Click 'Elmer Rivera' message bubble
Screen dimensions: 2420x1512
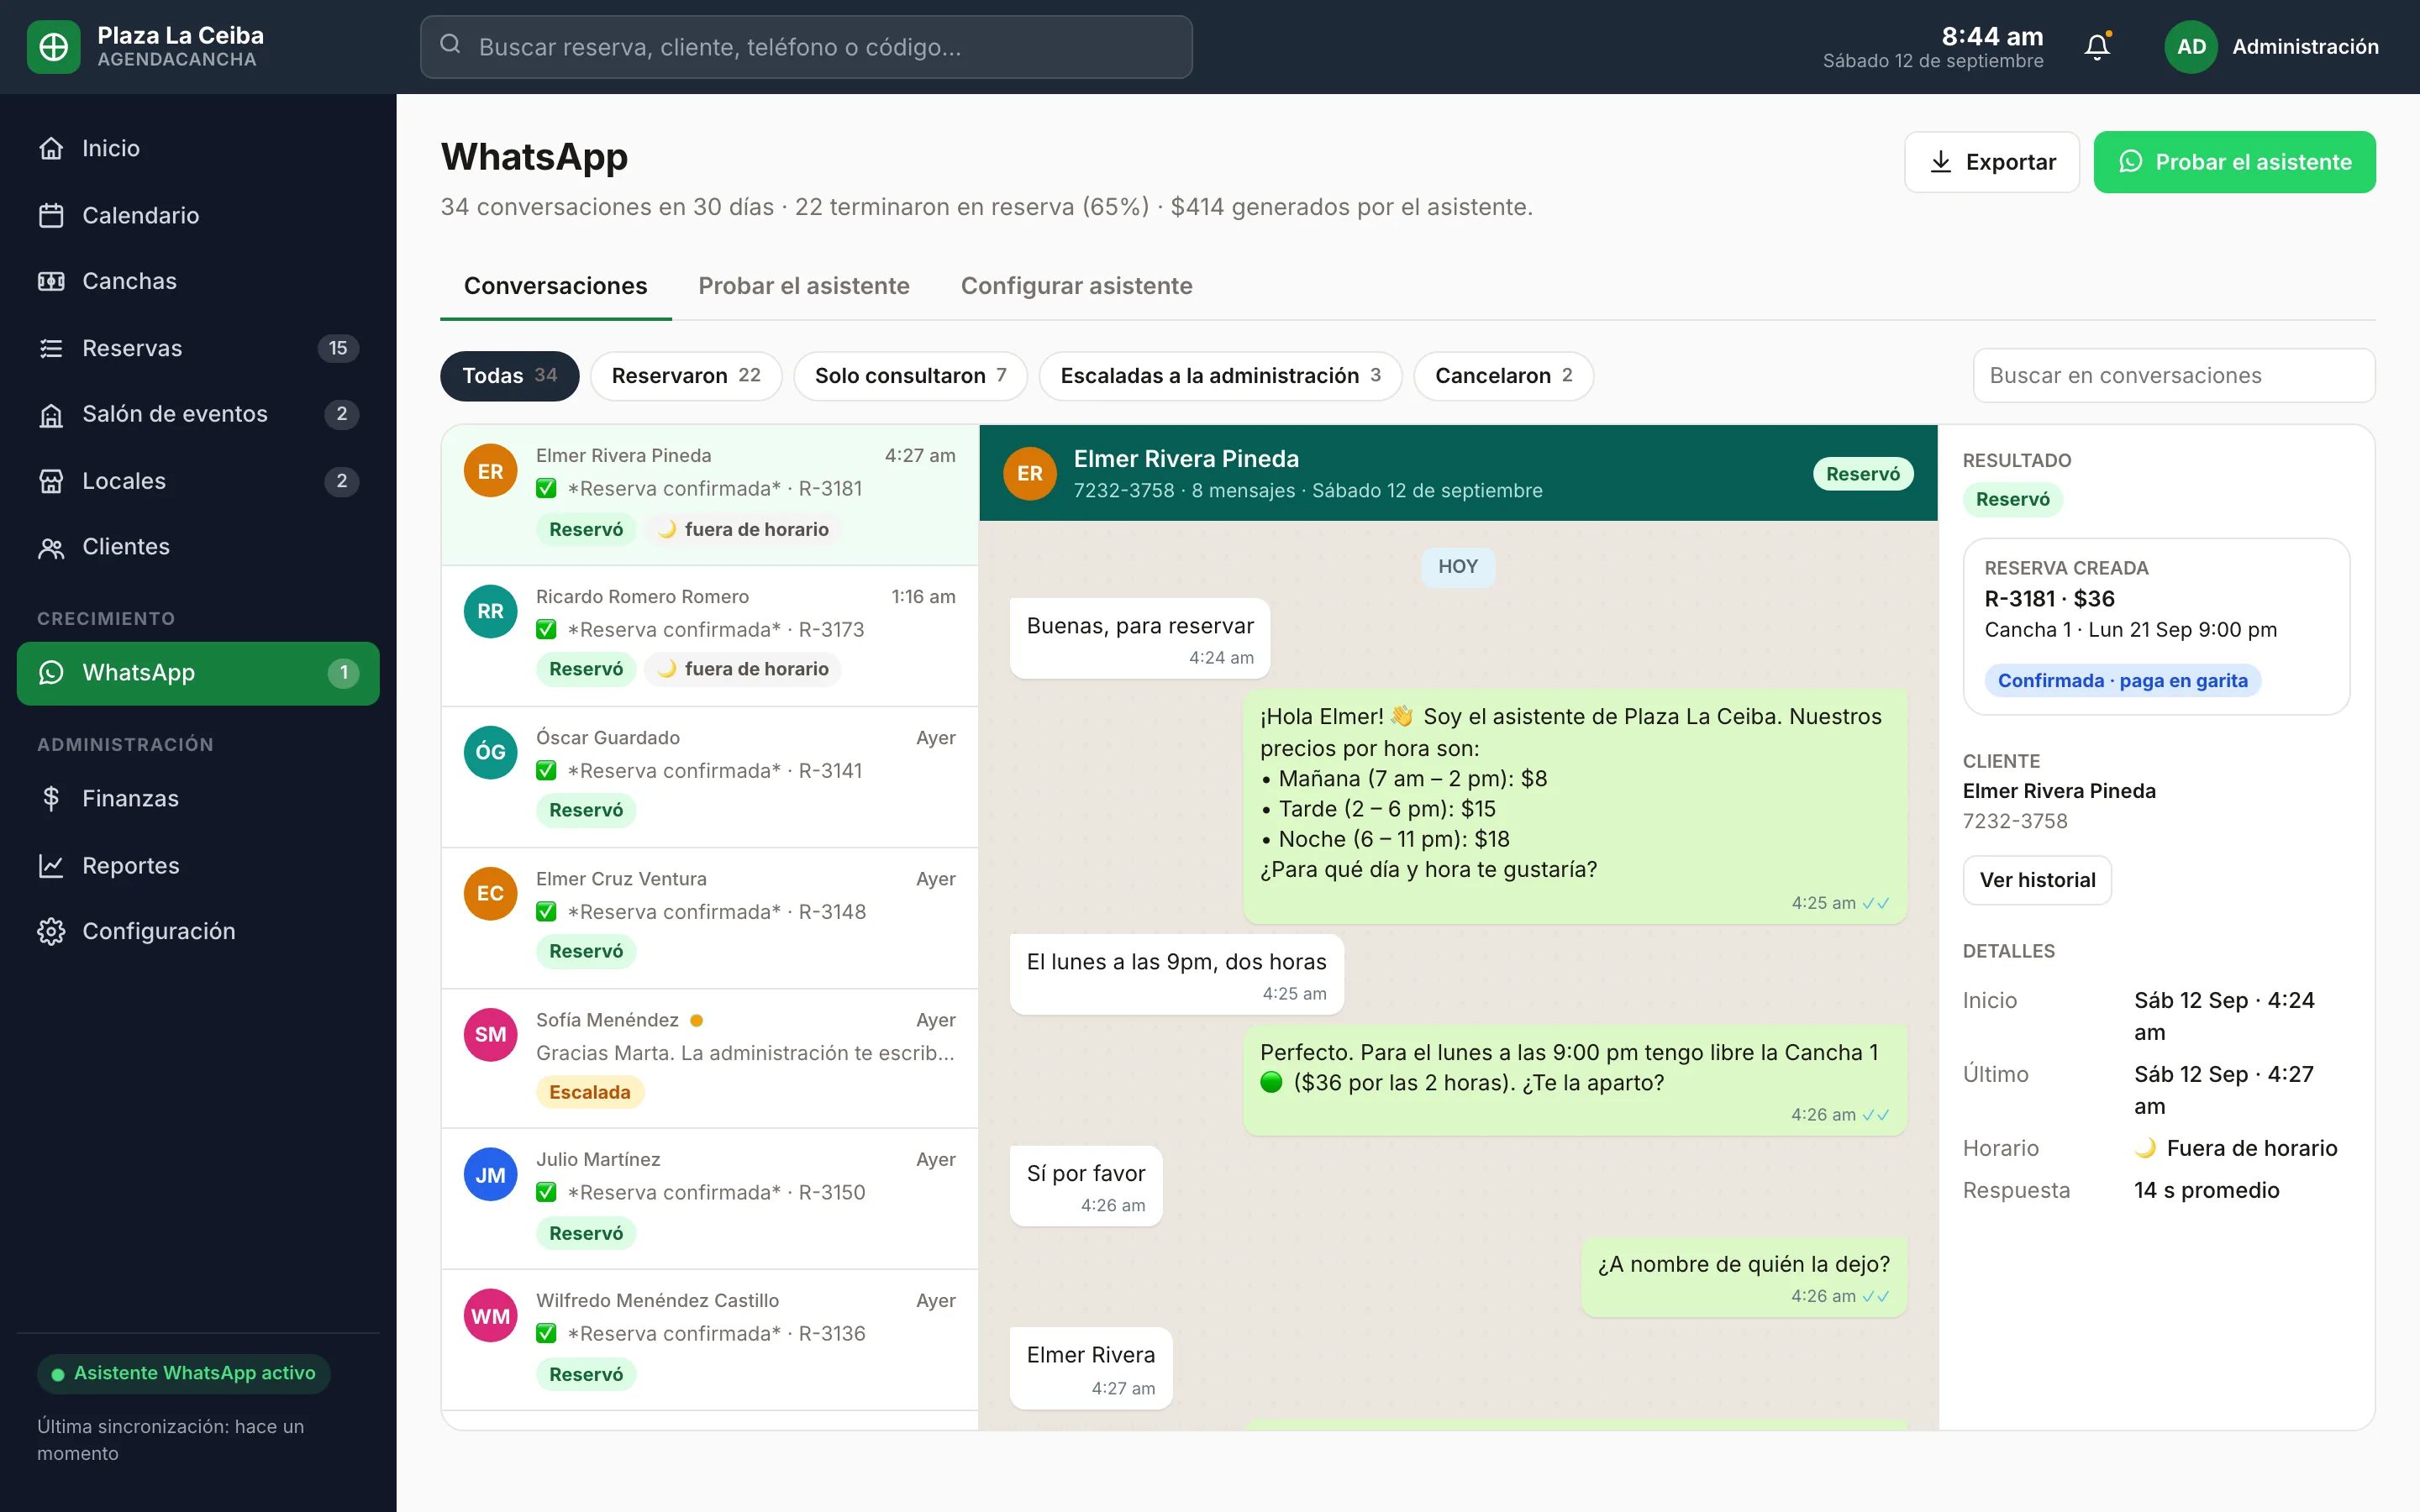[1090, 1368]
